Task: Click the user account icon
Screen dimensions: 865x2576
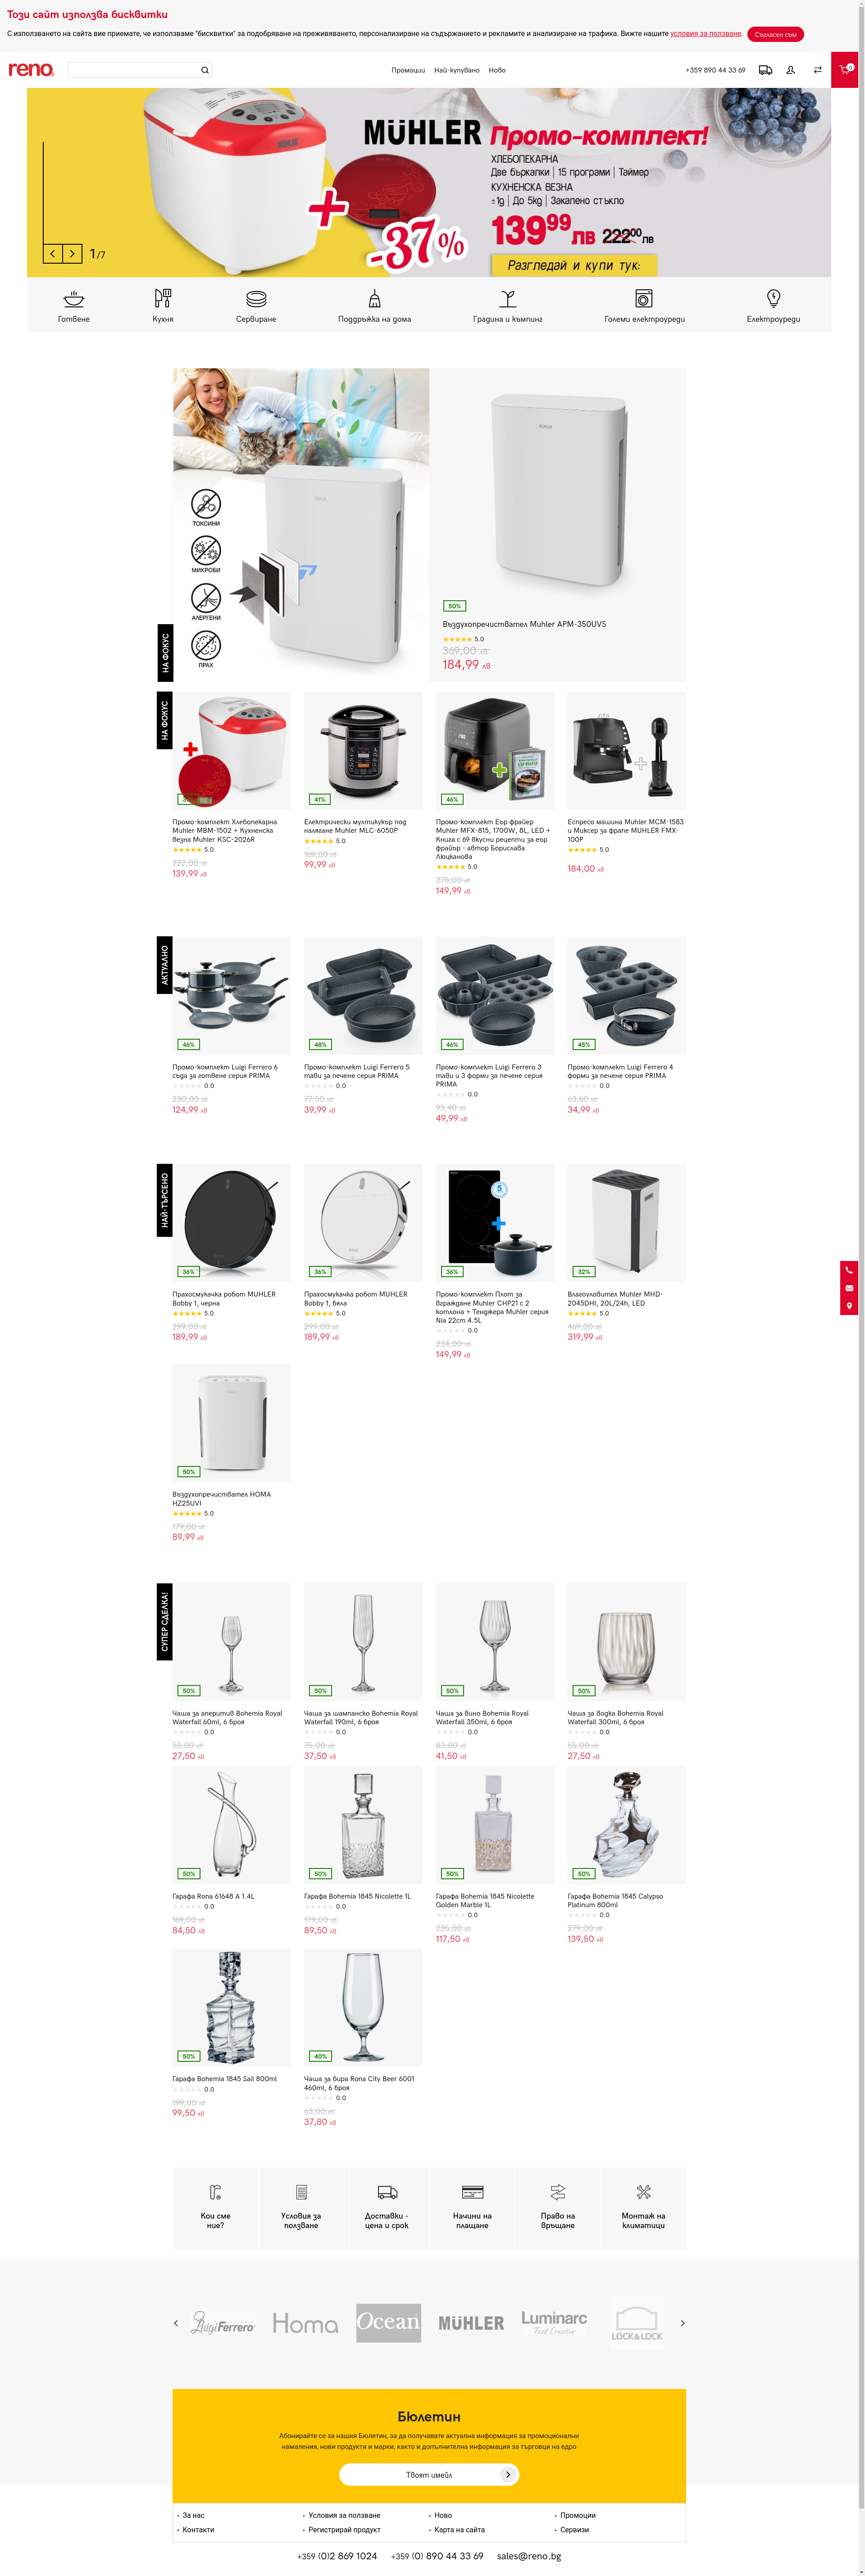Action: coord(790,70)
